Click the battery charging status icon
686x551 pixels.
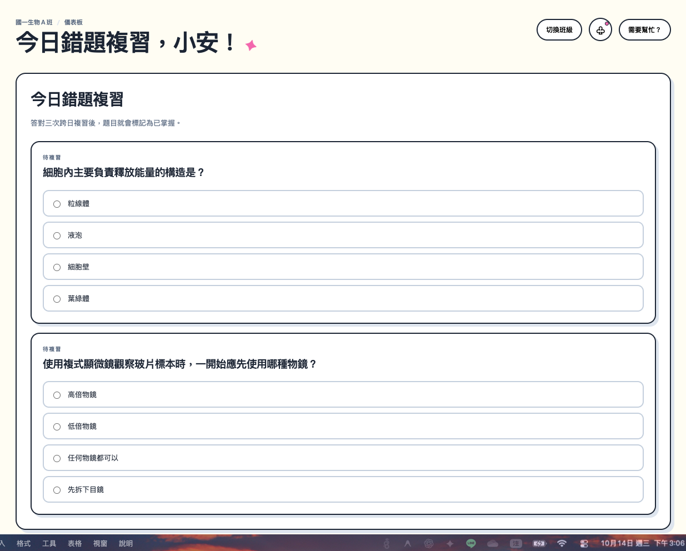[539, 543]
